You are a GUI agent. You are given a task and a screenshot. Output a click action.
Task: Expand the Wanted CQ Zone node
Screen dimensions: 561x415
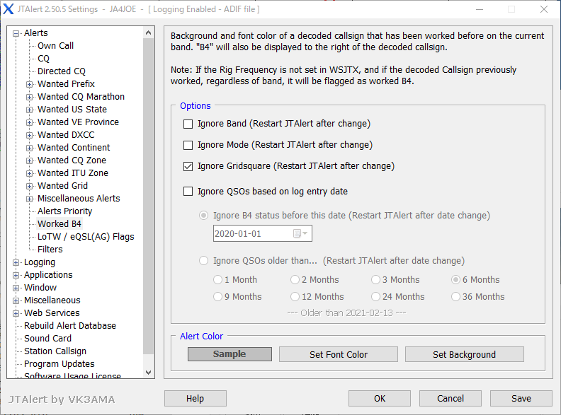[x=29, y=160]
